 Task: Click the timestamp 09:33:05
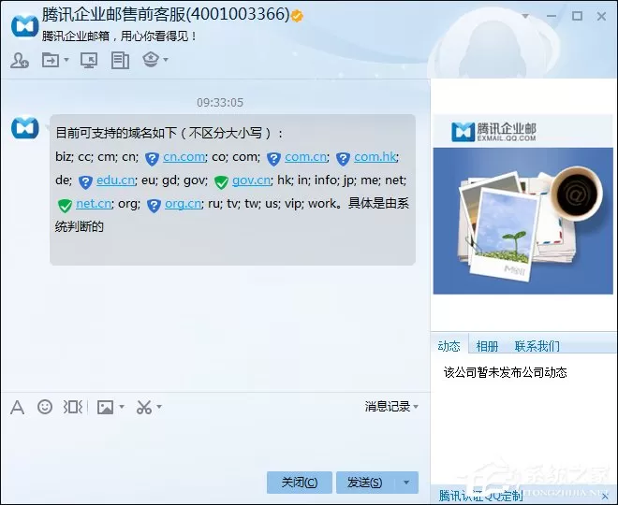220,103
